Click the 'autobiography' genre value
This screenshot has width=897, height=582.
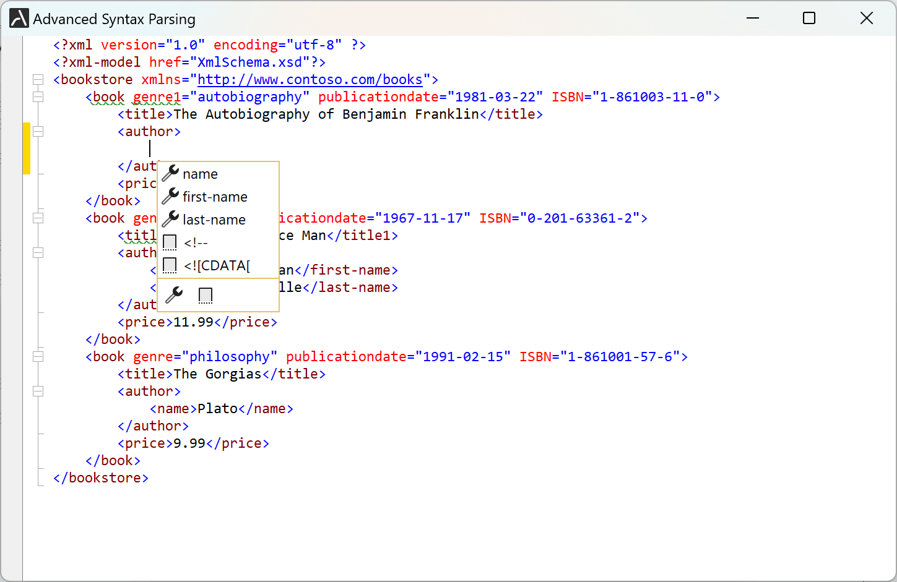pos(249,97)
